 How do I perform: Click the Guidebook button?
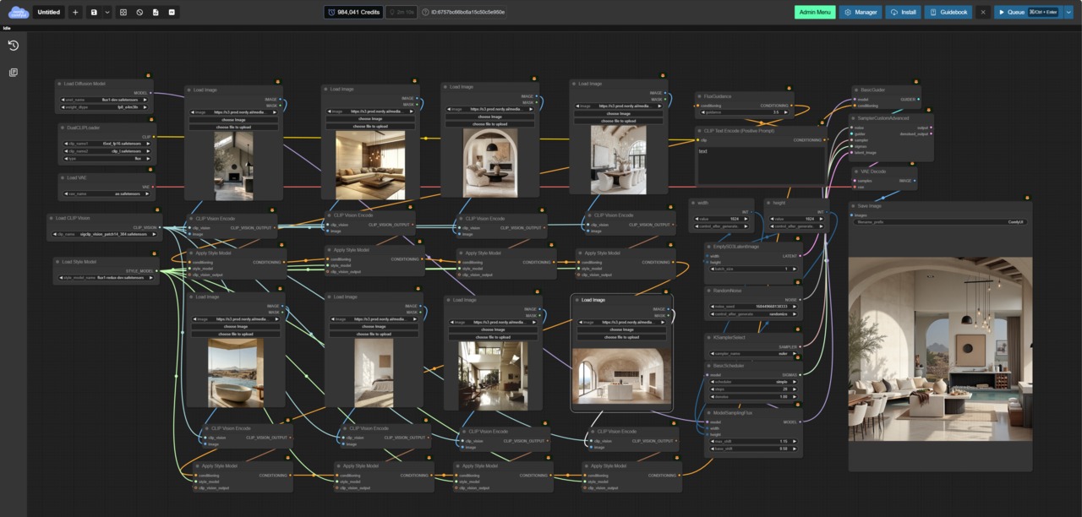948,13
